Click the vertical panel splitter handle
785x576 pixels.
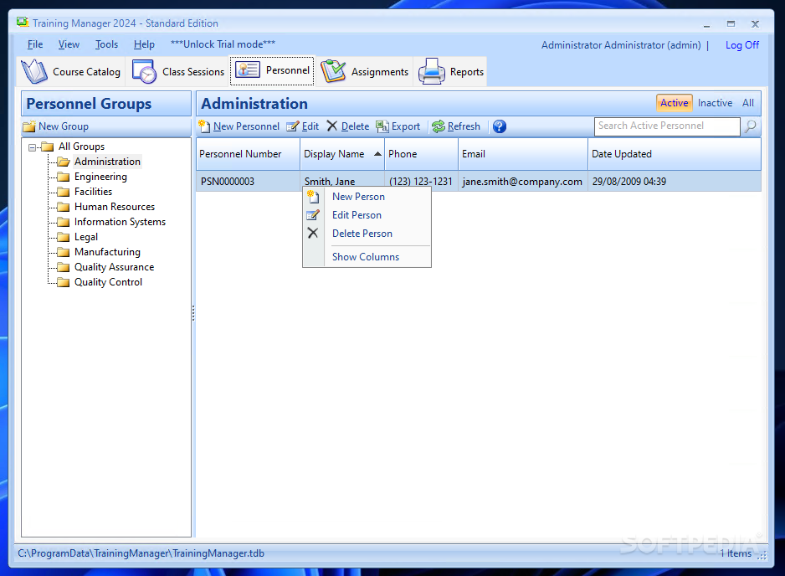coord(193,313)
